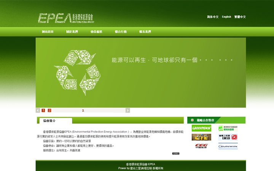Open the SUNWIN partner logo
This screenshot has width=274, height=171.
click(x=228, y=146)
